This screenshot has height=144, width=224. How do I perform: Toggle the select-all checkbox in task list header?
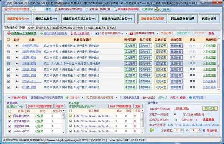click(9, 40)
